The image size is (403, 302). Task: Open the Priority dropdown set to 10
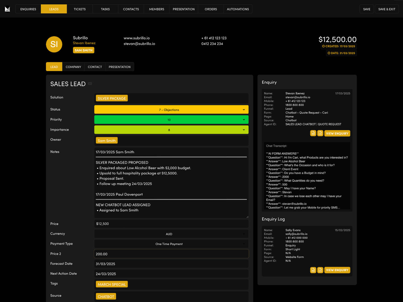(171, 120)
